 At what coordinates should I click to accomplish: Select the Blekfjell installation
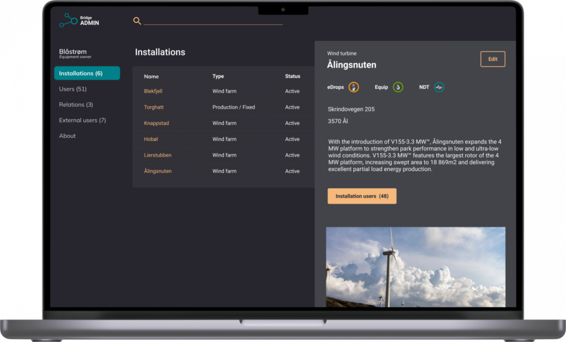[153, 91]
